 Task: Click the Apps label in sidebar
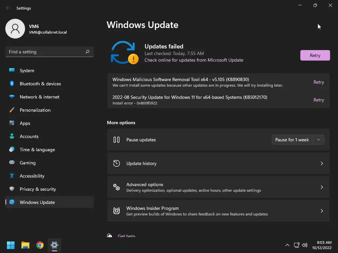point(25,123)
